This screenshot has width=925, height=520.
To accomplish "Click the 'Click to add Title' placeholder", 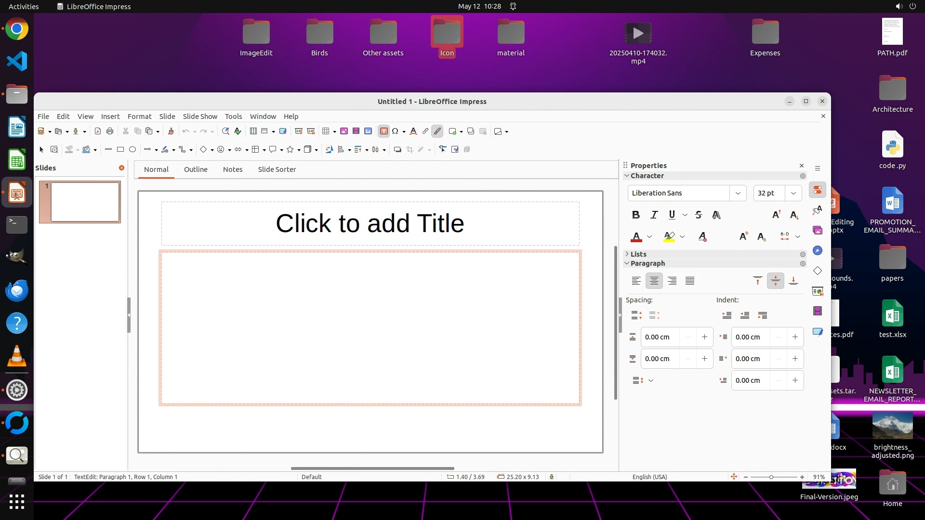I will 370,223.
